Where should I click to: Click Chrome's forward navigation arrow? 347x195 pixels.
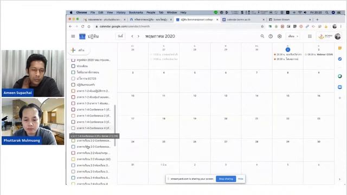76,27
